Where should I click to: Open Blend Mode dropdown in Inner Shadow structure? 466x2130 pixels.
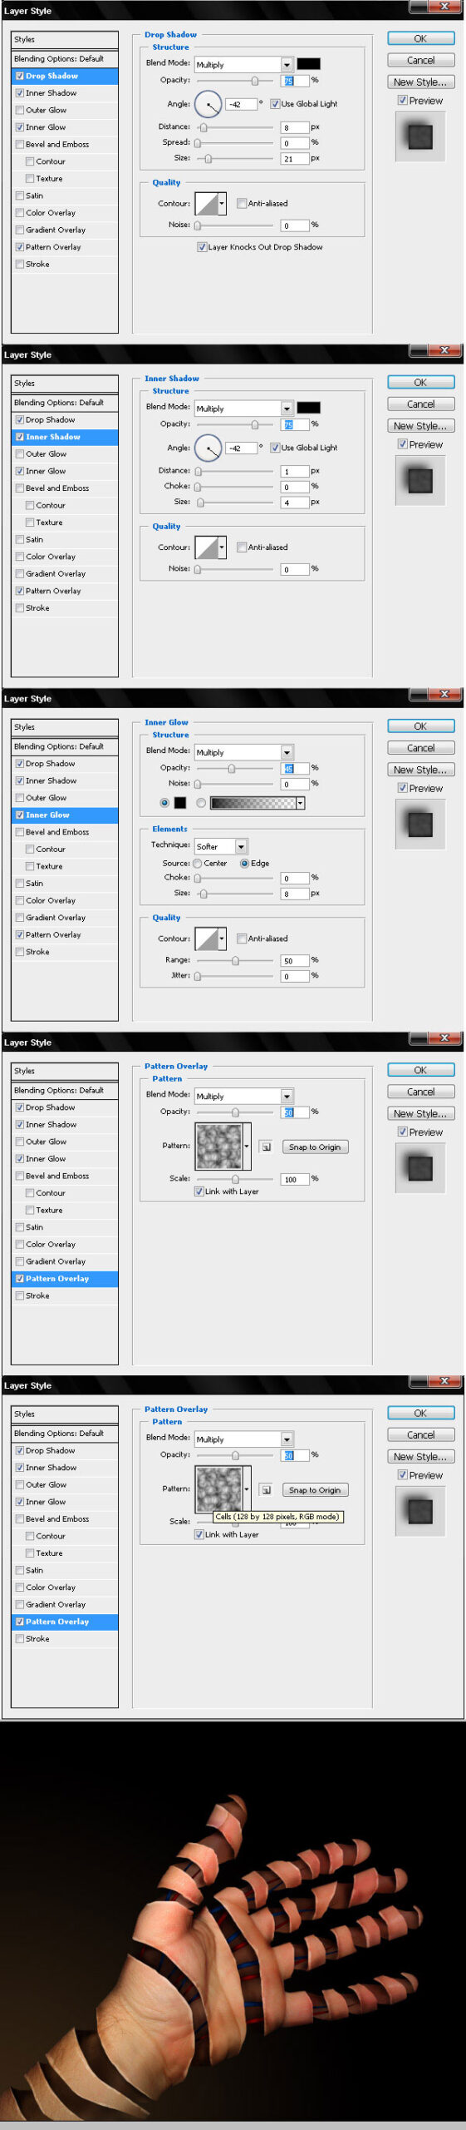click(x=243, y=408)
